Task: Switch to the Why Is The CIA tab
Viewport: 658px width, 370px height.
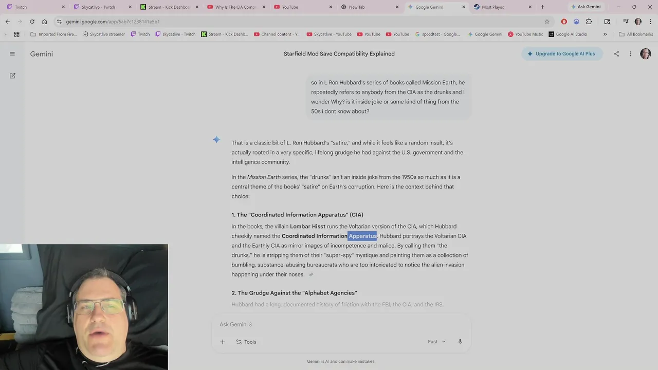Action: [236, 7]
